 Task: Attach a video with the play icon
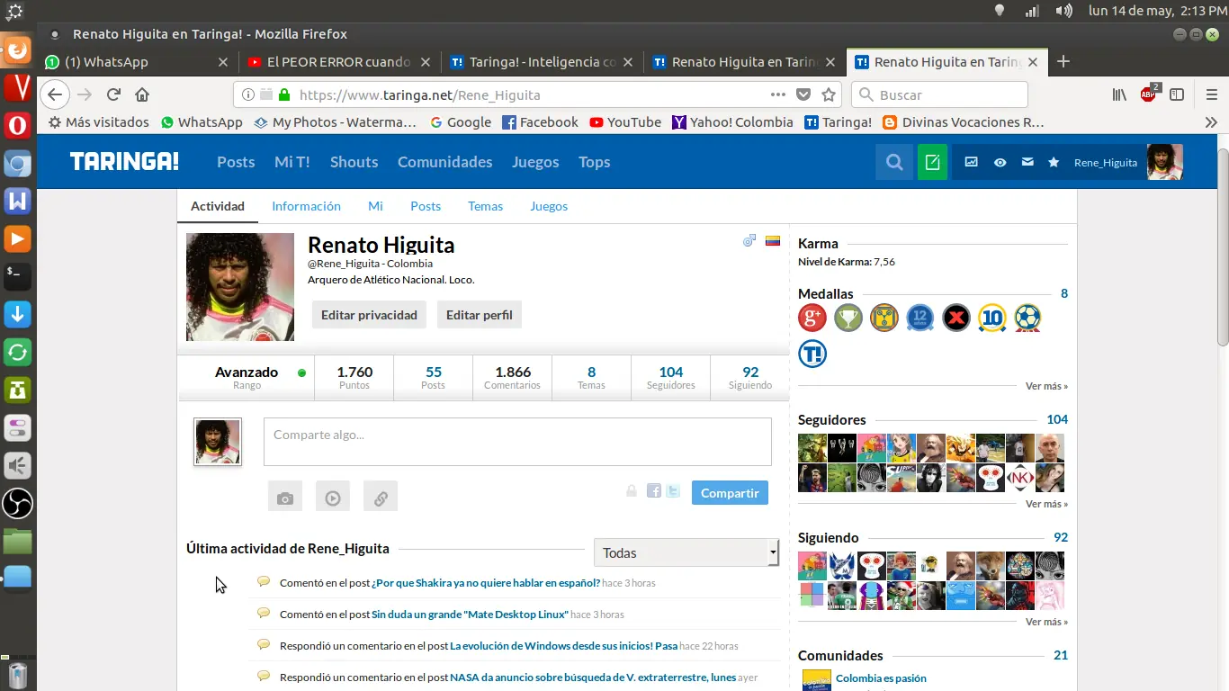pos(333,498)
